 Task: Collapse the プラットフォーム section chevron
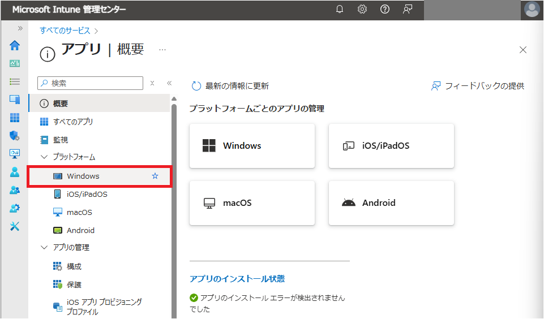[x=44, y=157]
